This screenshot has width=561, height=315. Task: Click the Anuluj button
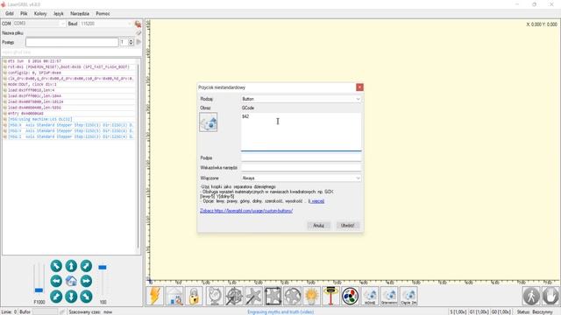(318, 226)
